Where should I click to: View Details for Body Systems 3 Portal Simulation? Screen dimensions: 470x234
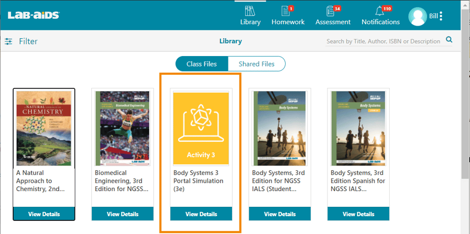pos(201,214)
